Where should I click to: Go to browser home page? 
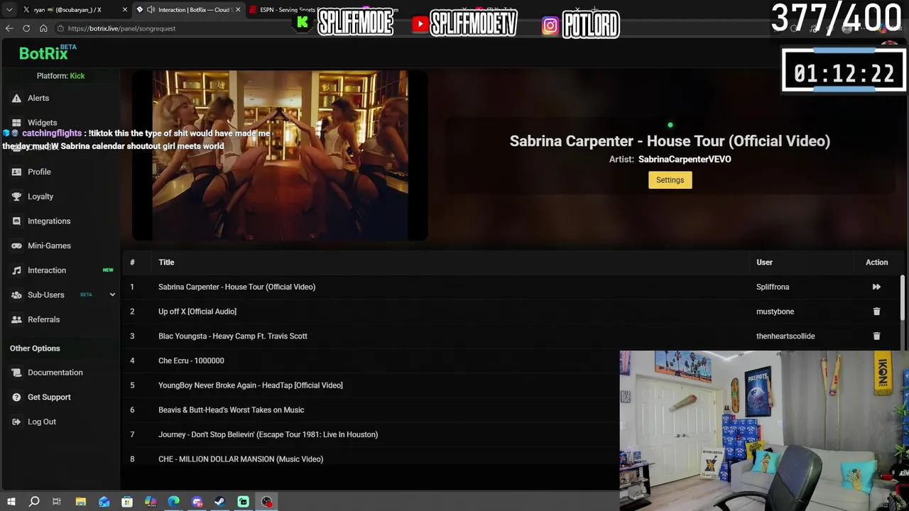click(x=43, y=28)
